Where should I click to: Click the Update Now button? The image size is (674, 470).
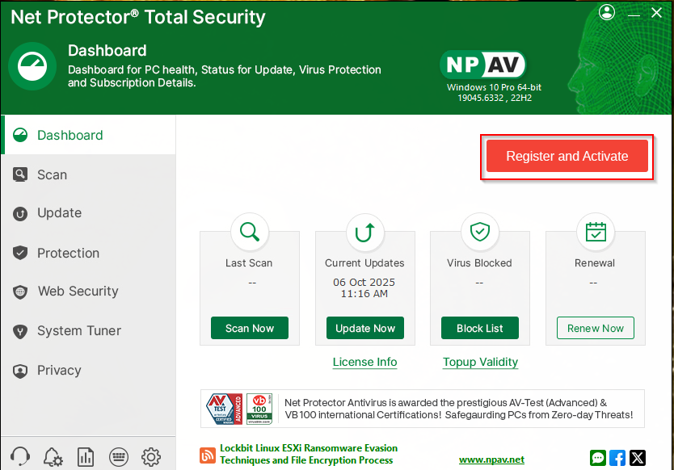pyautogui.click(x=365, y=329)
